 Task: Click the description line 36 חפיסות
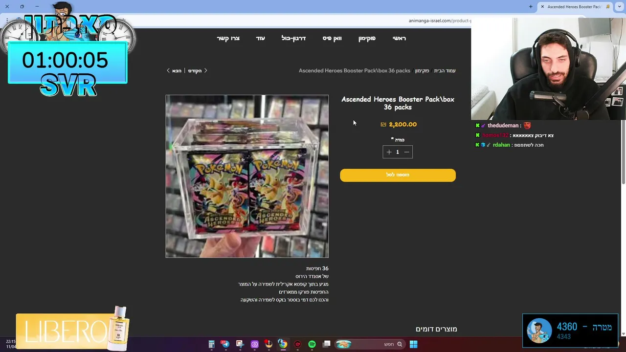point(317,268)
